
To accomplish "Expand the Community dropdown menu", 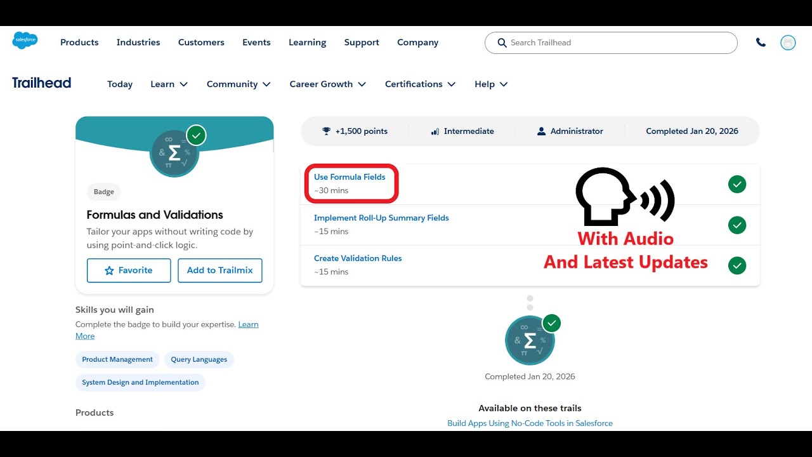I will pyautogui.click(x=239, y=84).
